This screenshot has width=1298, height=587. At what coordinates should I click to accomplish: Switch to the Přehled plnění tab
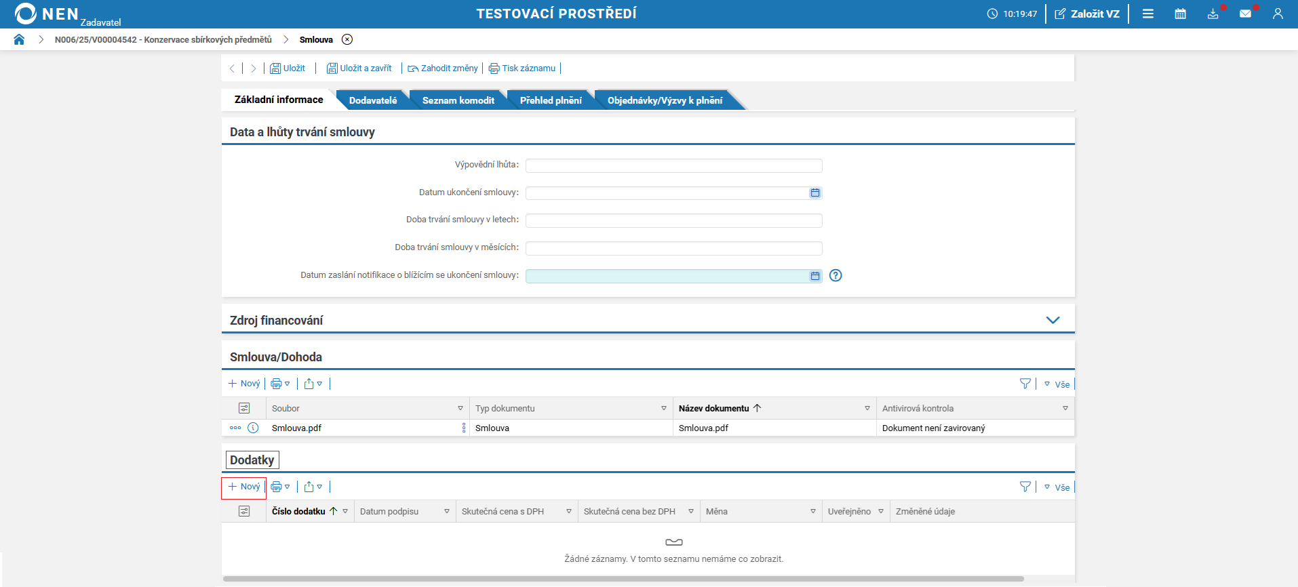[x=551, y=100]
